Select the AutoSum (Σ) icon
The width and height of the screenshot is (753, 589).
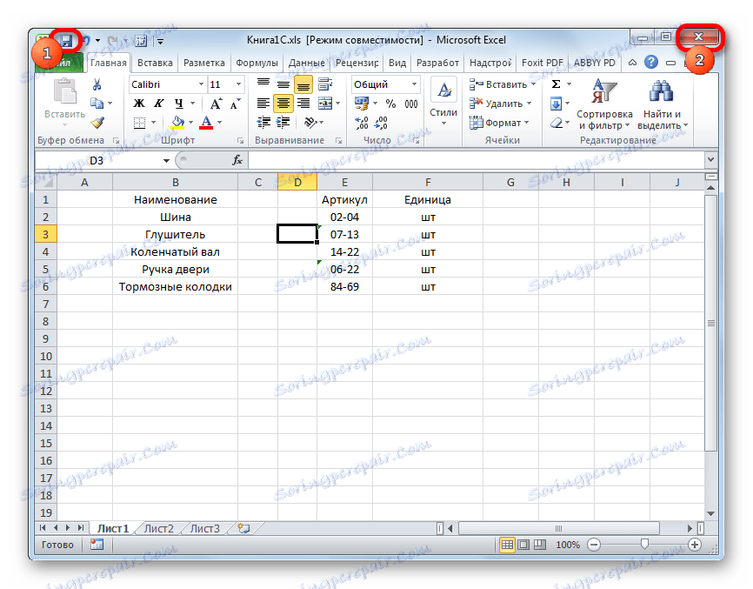pos(555,83)
